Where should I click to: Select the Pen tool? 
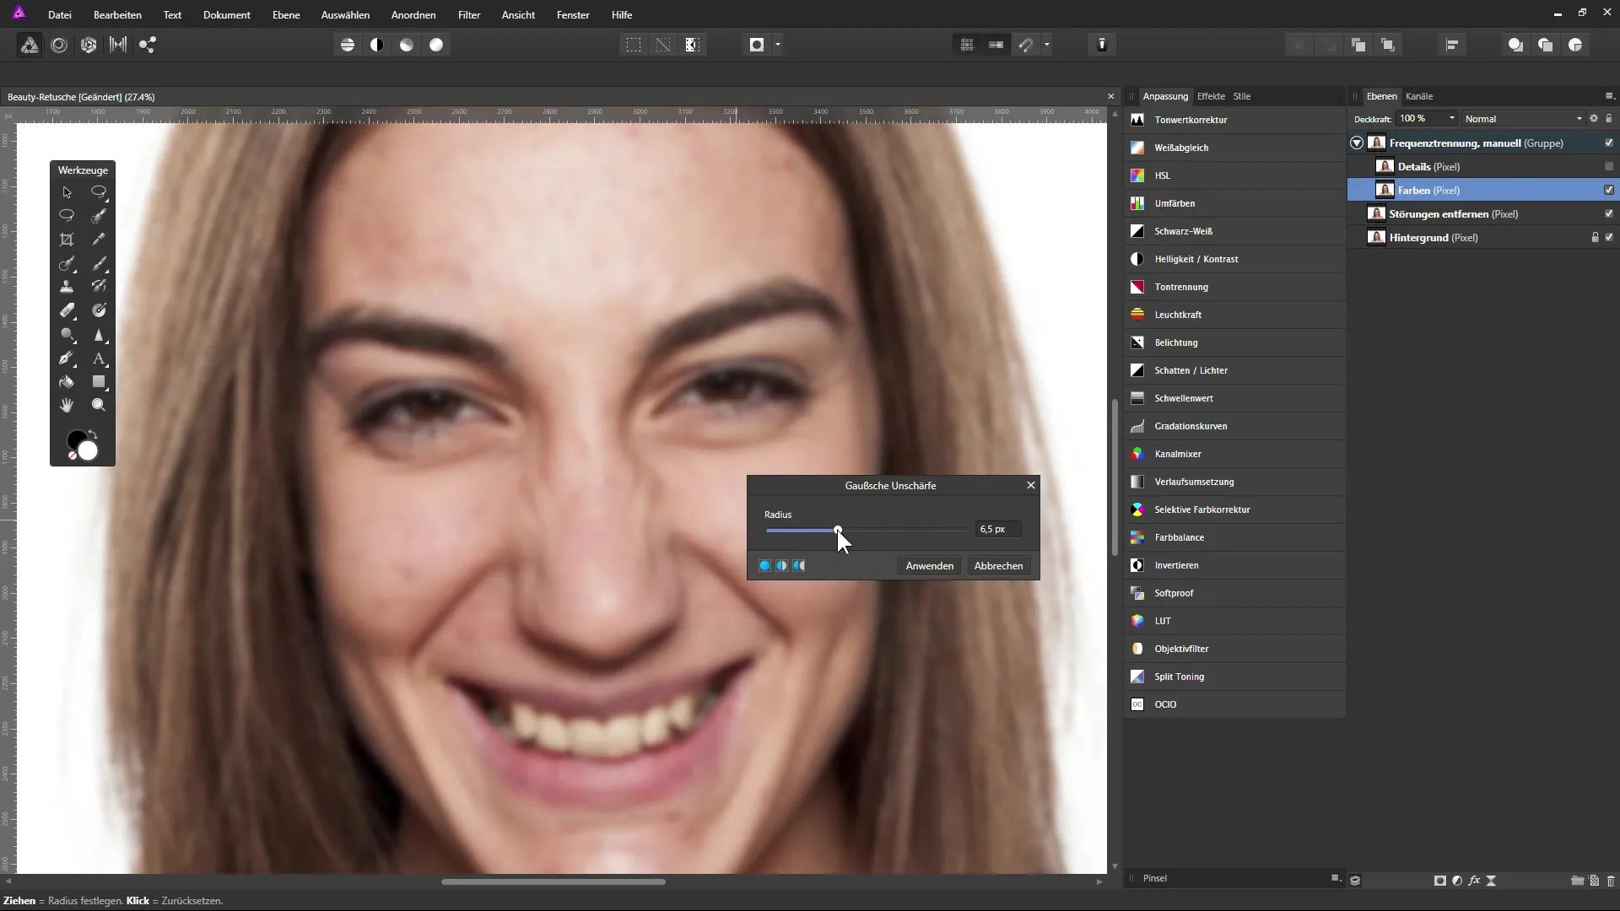tap(67, 358)
